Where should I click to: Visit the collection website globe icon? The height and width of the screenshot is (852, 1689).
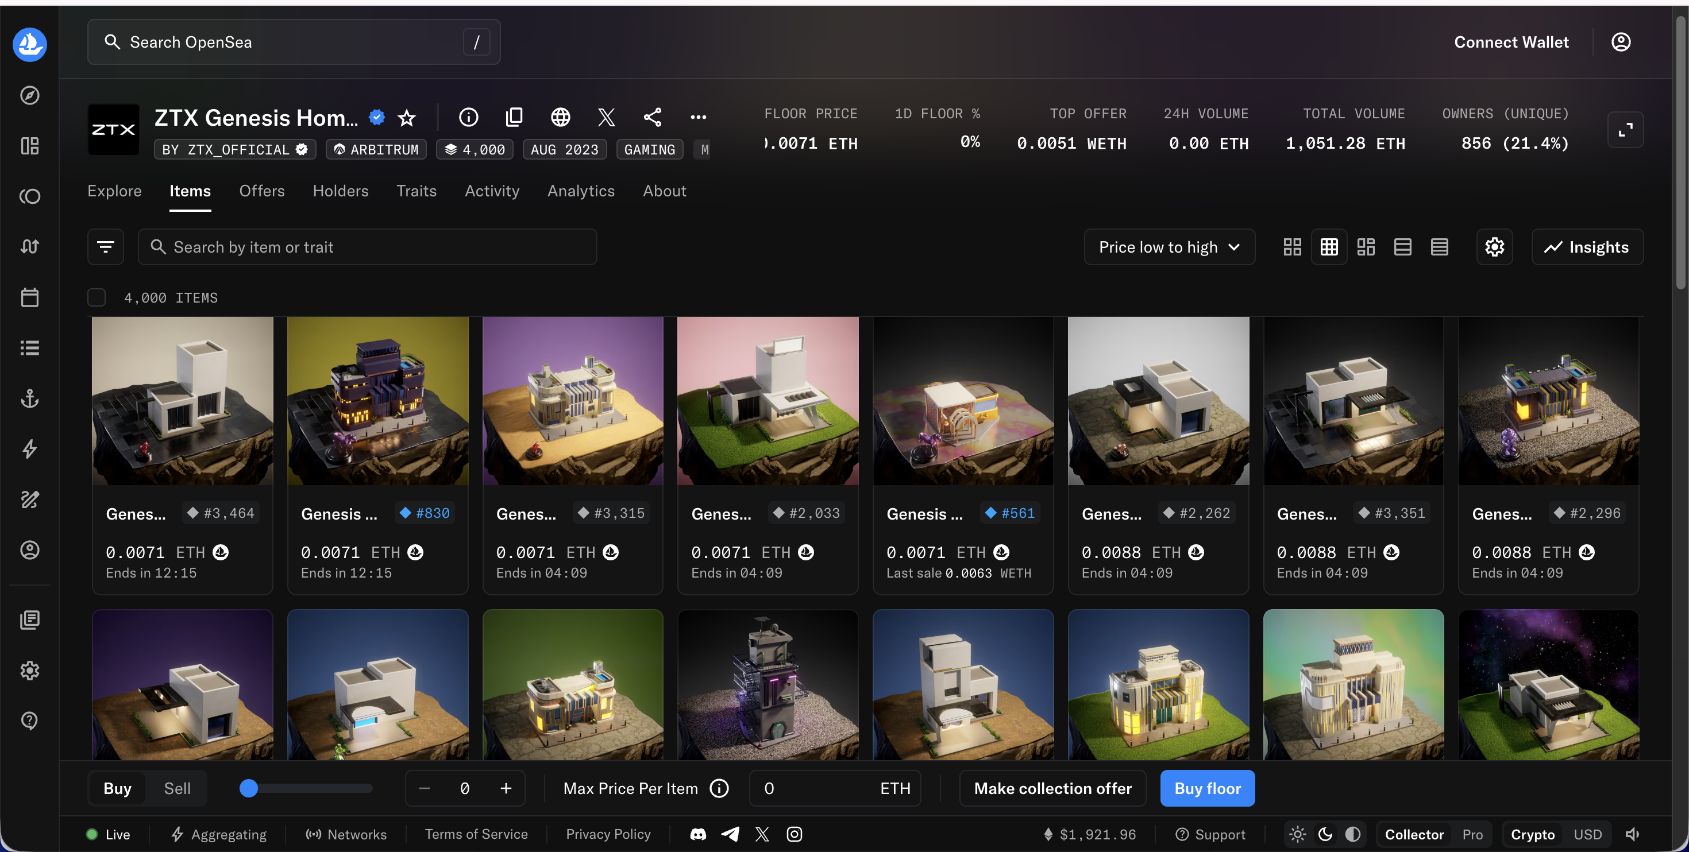coord(560,117)
